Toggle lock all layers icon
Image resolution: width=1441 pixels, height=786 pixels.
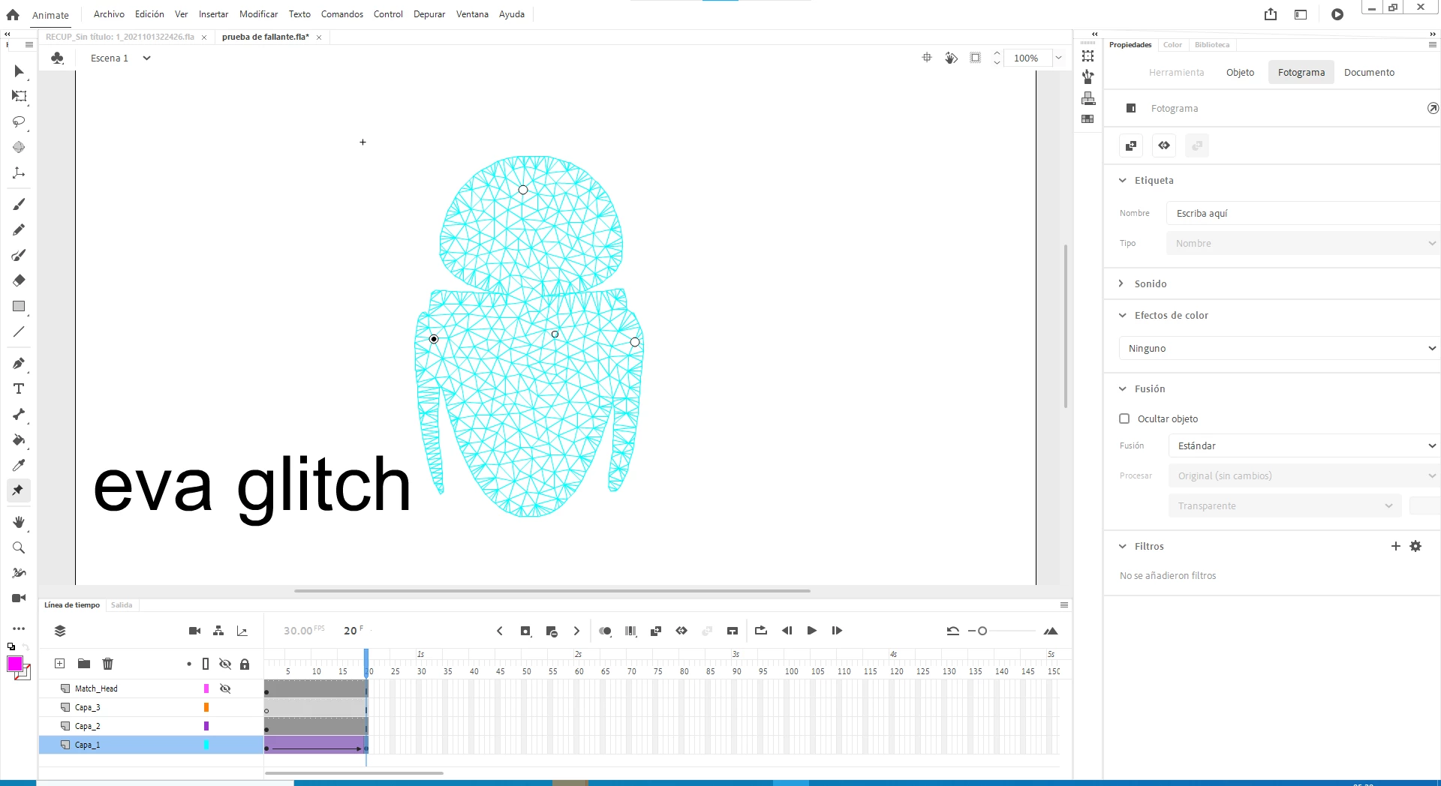tap(245, 664)
